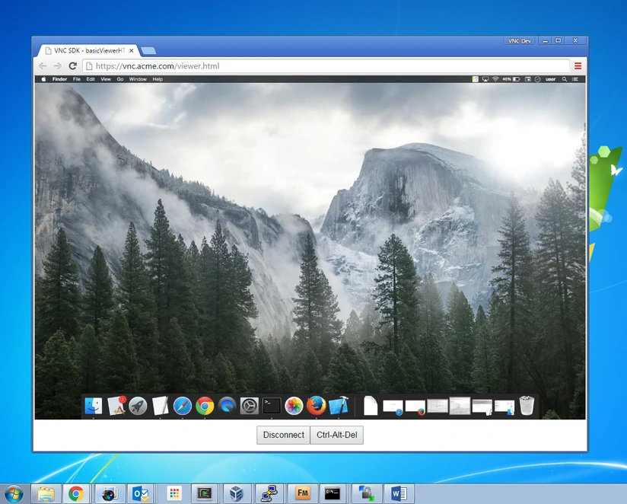Open the Finder menu

[59, 79]
